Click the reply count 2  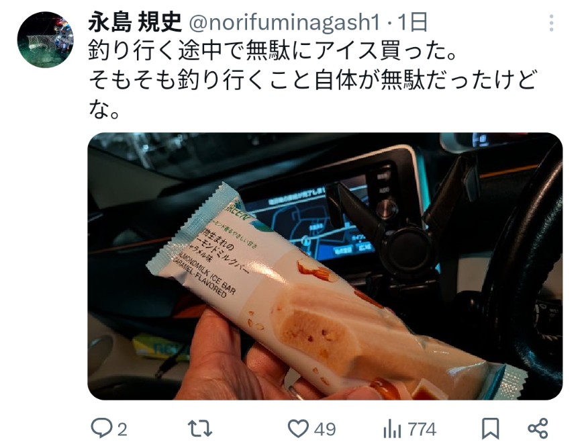point(122,430)
